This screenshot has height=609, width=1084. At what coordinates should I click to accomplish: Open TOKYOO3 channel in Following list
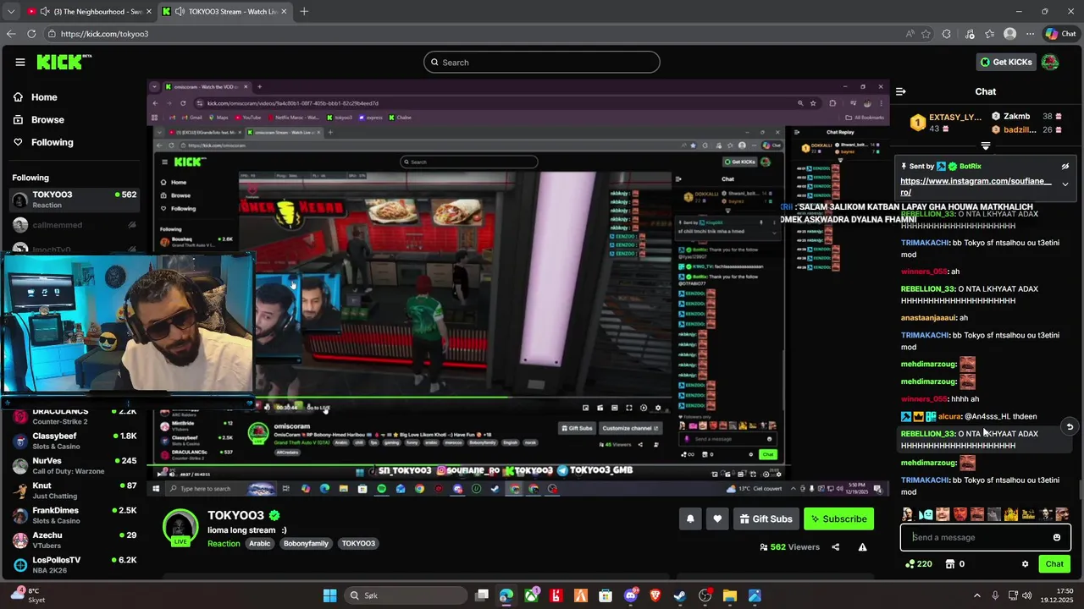coord(75,200)
